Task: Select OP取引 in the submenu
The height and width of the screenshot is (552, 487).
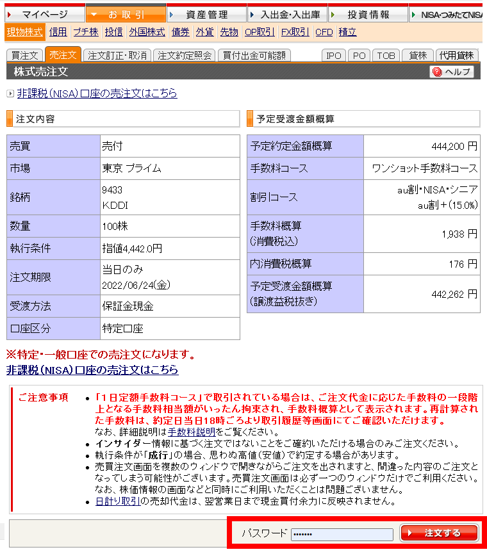Action: click(x=260, y=32)
